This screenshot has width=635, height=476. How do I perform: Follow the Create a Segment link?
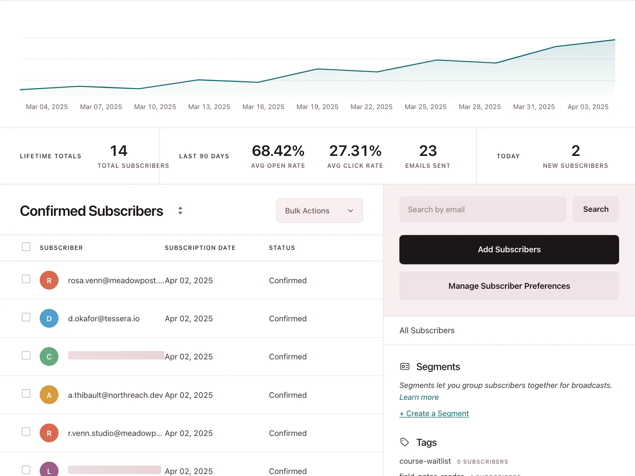(434, 413)
